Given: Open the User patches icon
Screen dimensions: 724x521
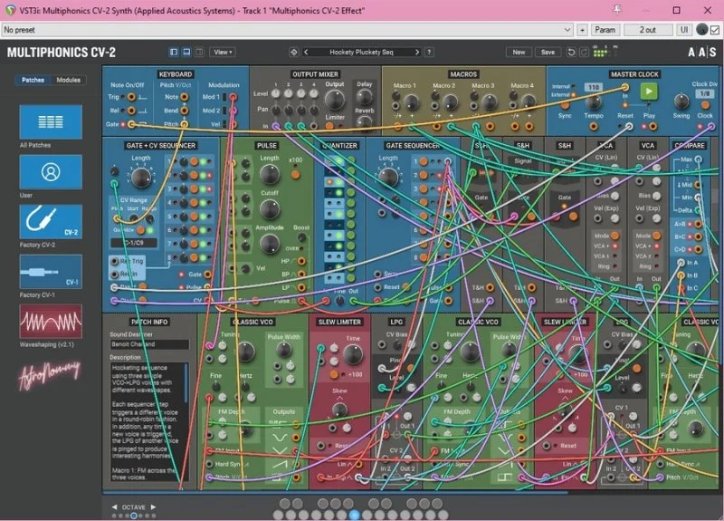Looking at the screenshot, I should 51,172.
